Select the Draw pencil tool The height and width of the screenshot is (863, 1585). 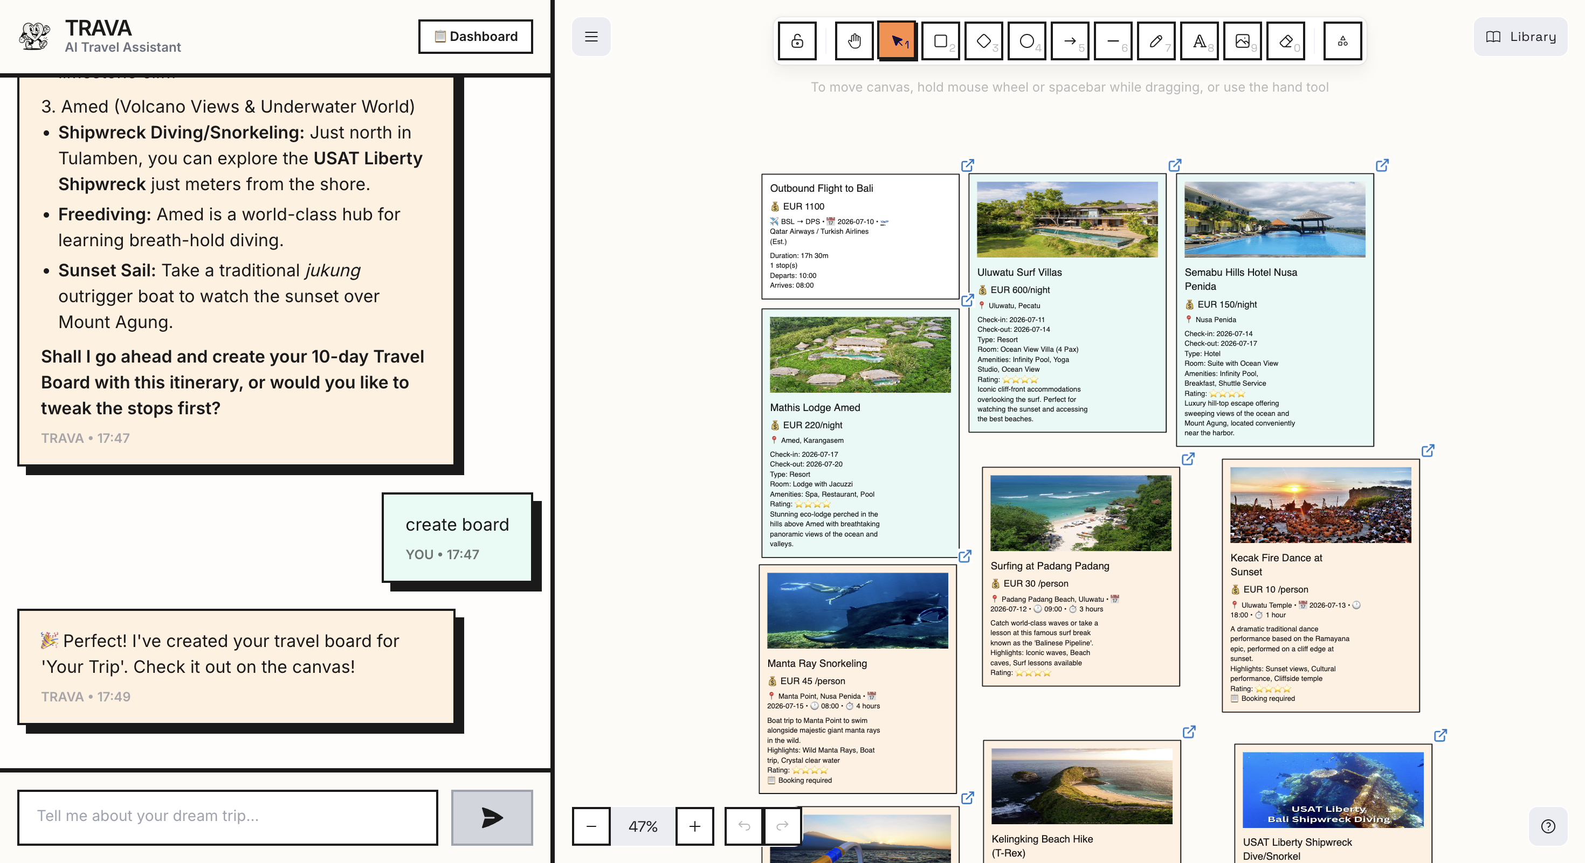(1155, 40)
